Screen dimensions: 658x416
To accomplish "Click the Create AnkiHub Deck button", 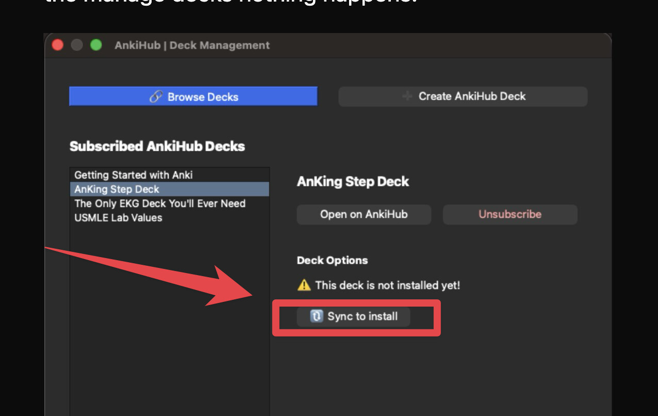I will click(x=463, y=97).
